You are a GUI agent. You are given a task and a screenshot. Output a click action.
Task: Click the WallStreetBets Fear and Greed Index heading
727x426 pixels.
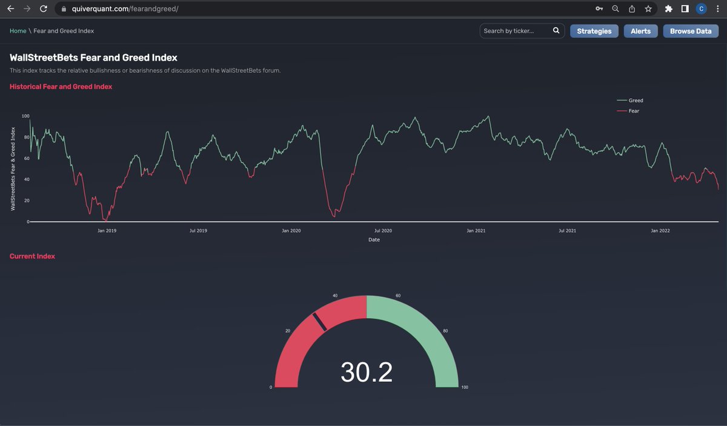93,58
